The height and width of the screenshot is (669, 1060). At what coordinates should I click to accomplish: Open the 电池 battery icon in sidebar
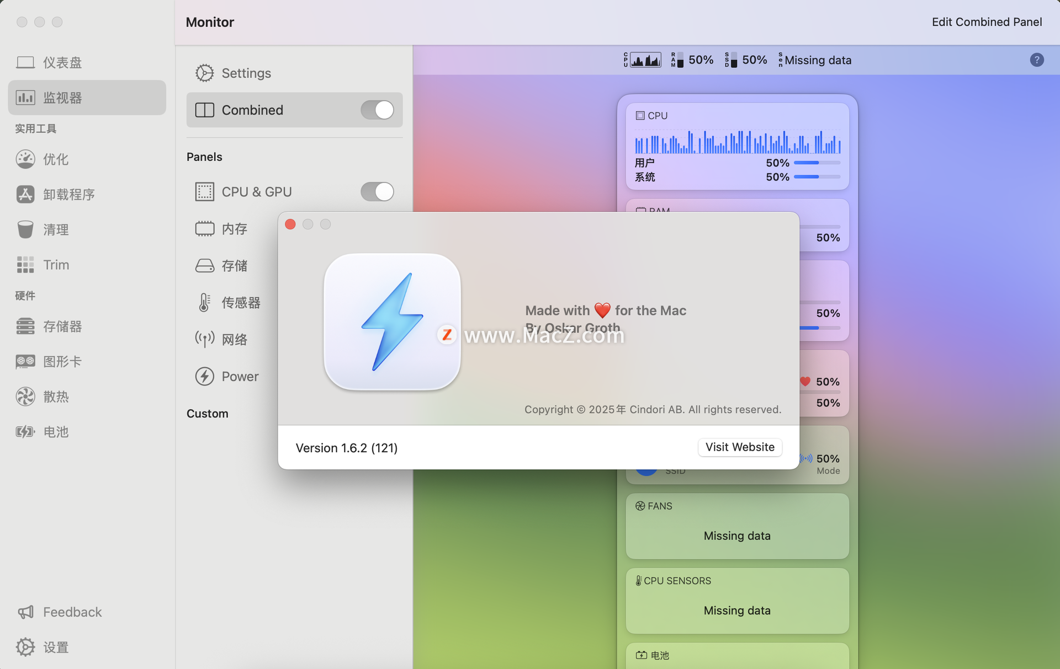pos(25,432)
